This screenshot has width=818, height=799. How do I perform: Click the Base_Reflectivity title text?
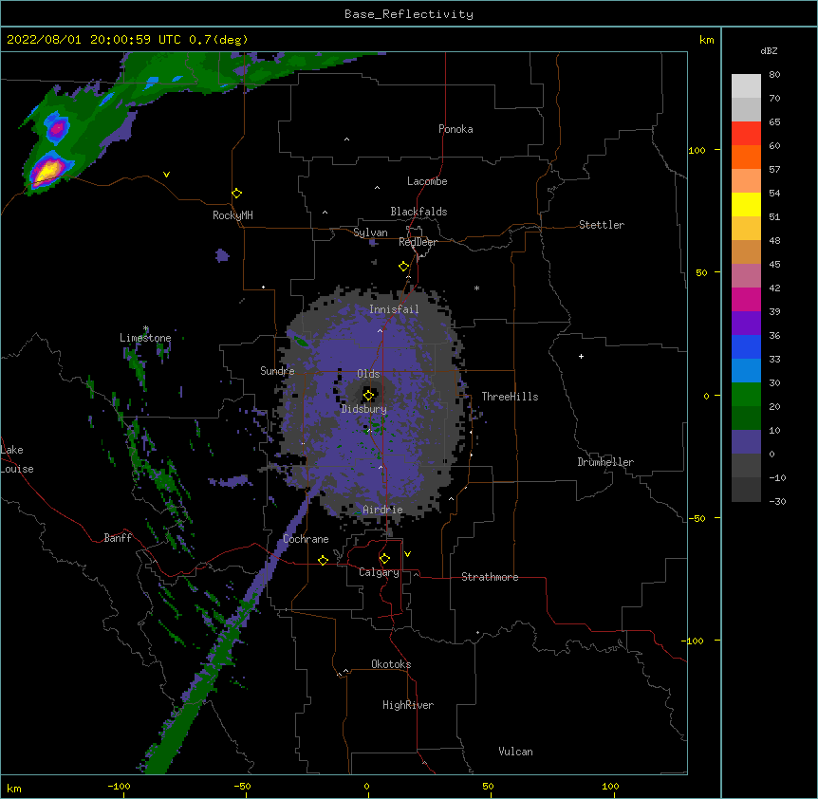[x=408, y=14]
